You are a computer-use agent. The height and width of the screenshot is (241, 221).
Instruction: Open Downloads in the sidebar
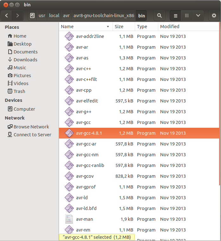point(23,60)
